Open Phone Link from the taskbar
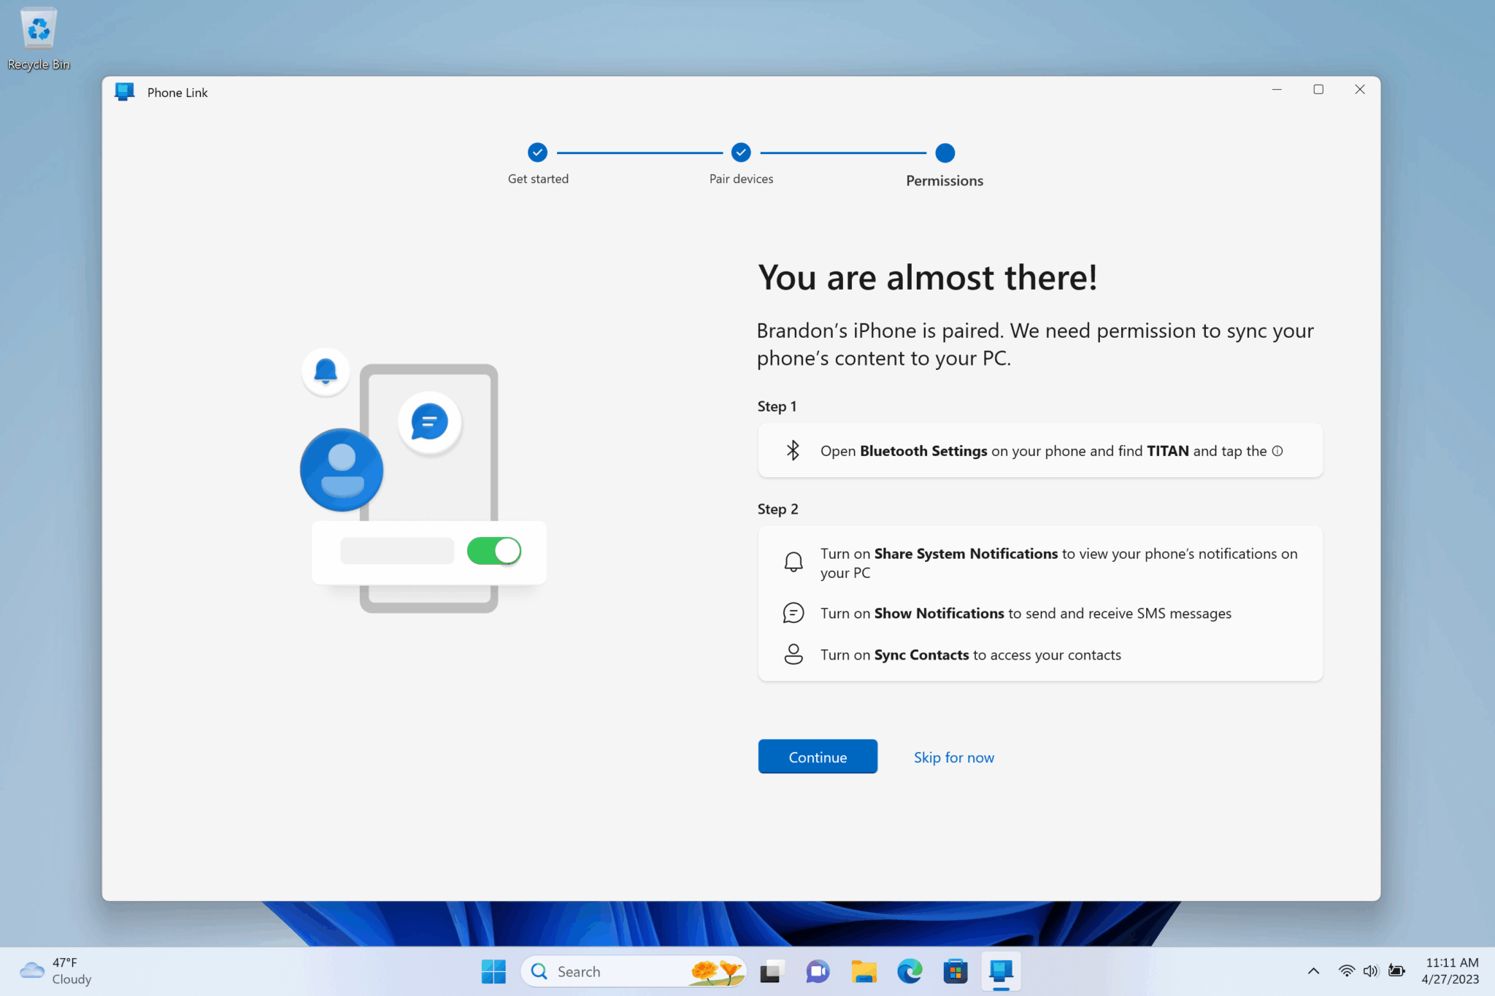 click(1001, 971)
